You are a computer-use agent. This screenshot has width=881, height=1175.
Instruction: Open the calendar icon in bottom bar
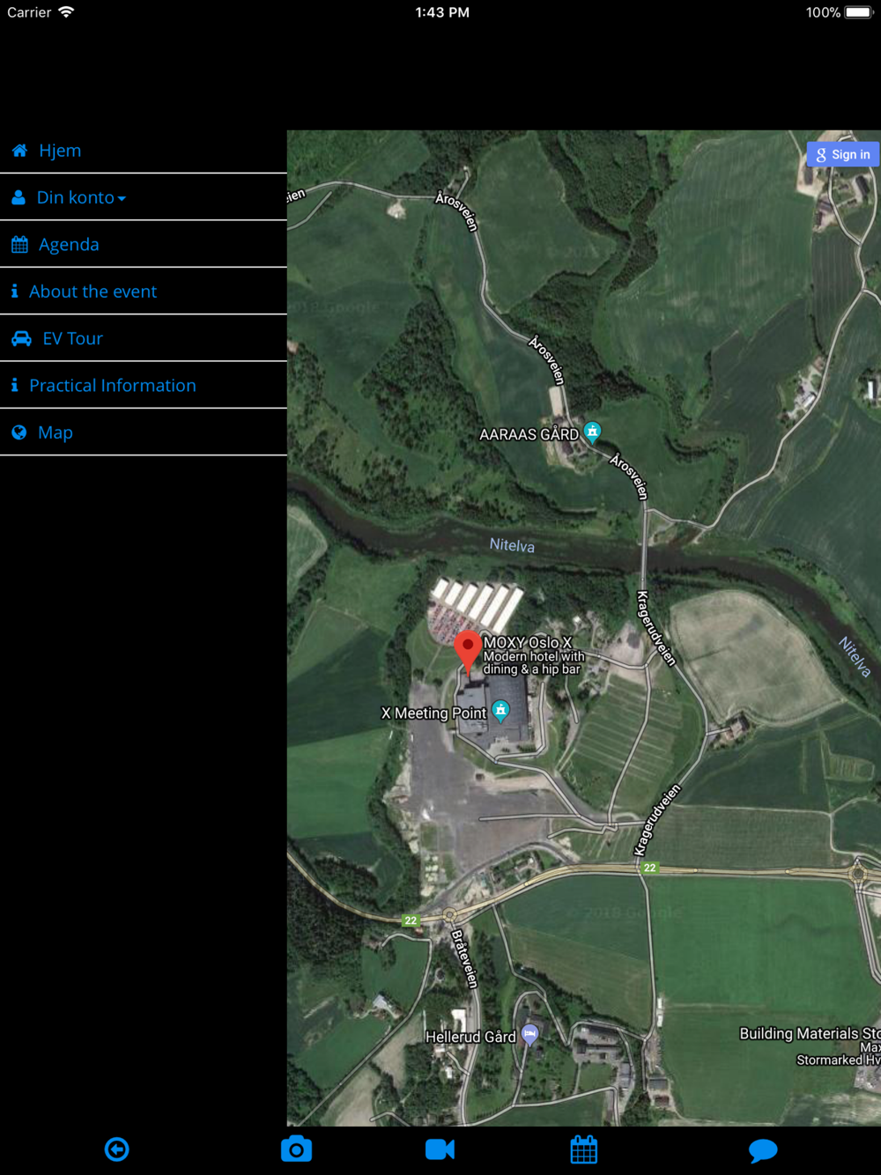tap(583, 1149)
